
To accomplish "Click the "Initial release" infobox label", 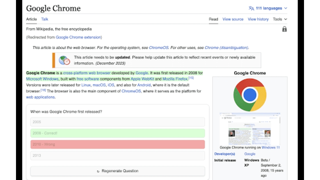I will [225, 160].
